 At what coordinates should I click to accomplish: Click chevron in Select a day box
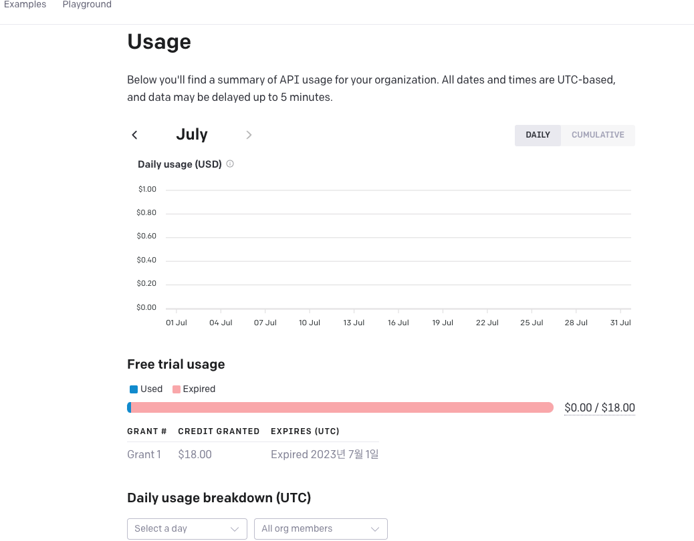point(235,529)
